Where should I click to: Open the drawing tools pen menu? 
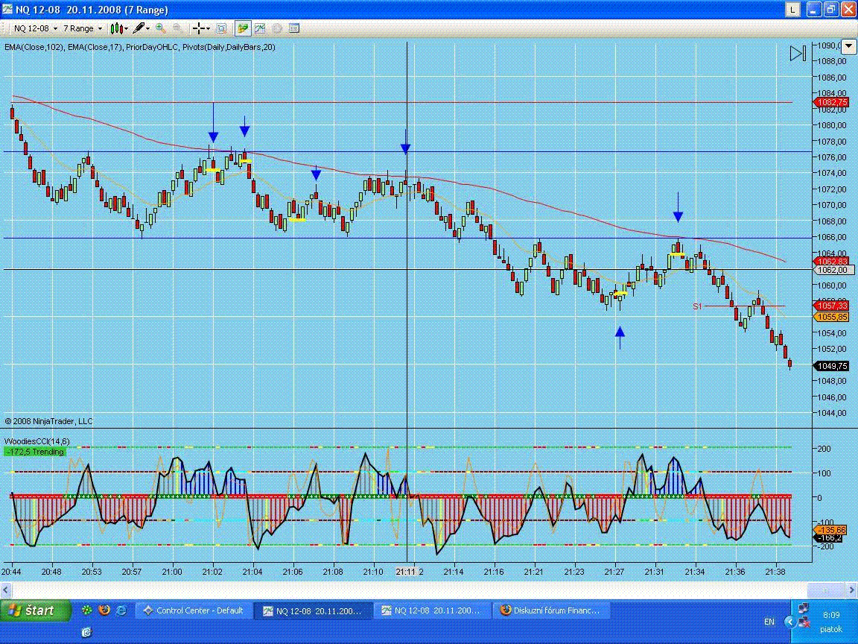[142, 28]
